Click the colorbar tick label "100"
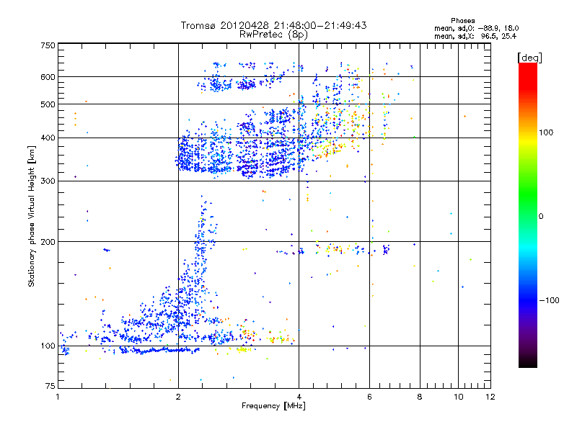 click(x=546, y=132)
